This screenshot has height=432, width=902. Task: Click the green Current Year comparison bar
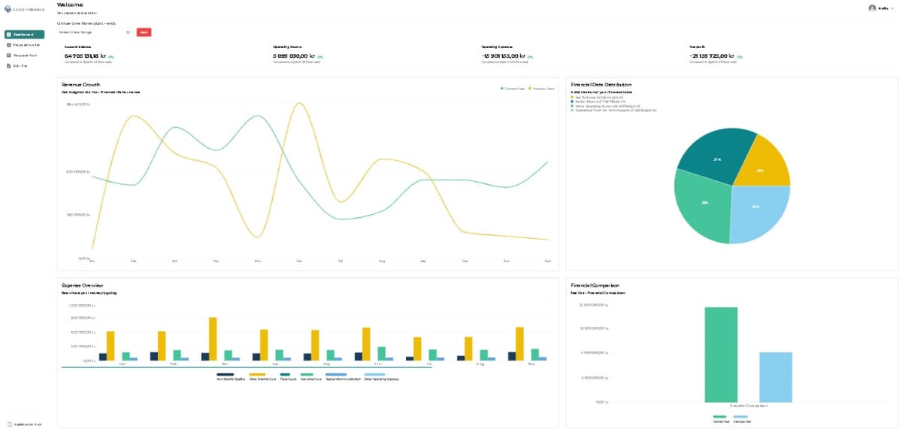pyautogui.click(x=721, y=355)
